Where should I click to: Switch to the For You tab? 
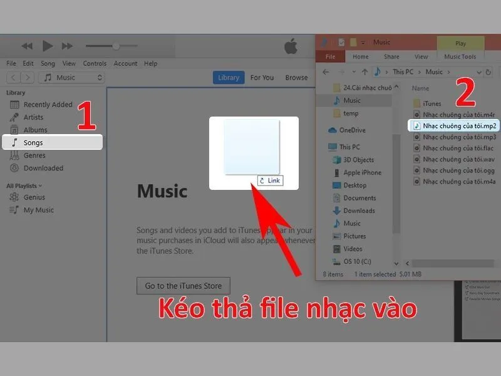click(x=262, y=77)
